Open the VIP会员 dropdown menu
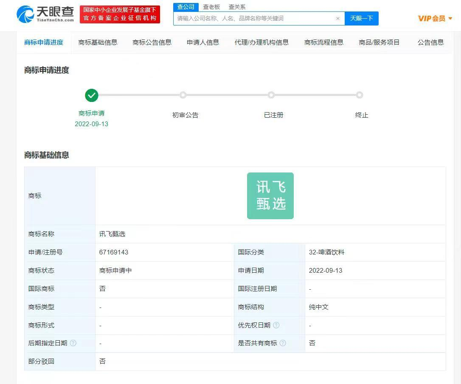461x384 pixels. coord(435,18)
